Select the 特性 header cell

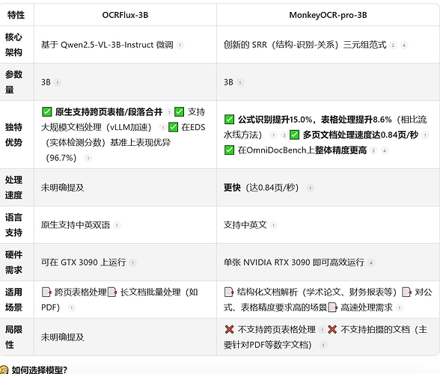[x=16, y=15]
